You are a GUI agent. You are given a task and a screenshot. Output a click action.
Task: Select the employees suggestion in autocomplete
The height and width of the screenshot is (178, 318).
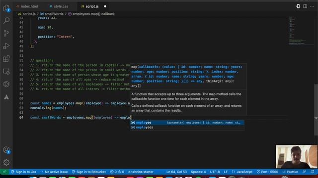pos(187,128)
